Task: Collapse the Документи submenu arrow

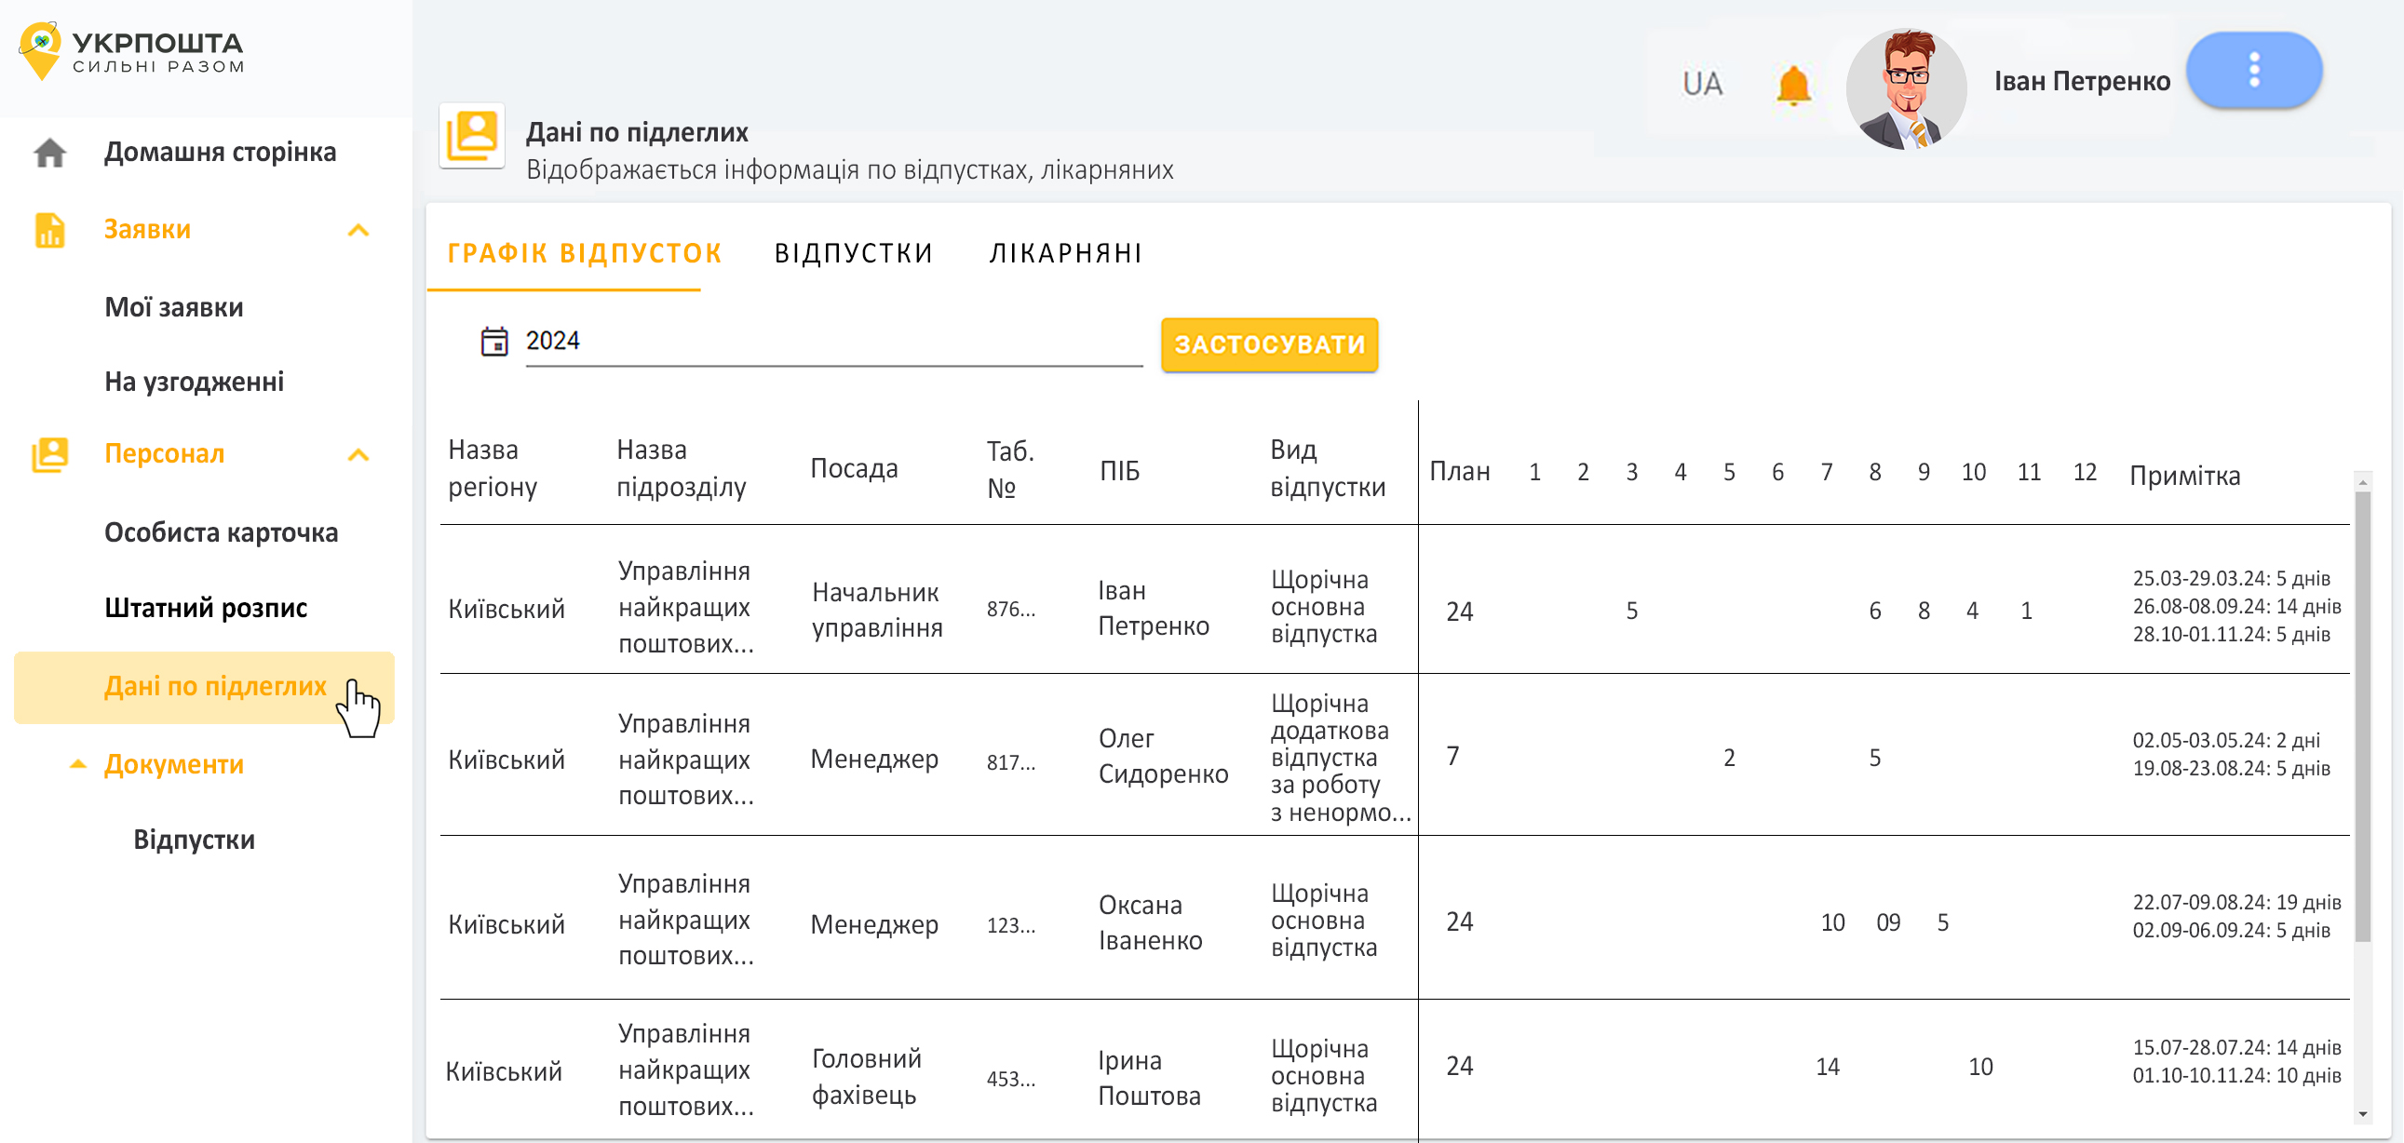Action: click(x=78, y=764)
